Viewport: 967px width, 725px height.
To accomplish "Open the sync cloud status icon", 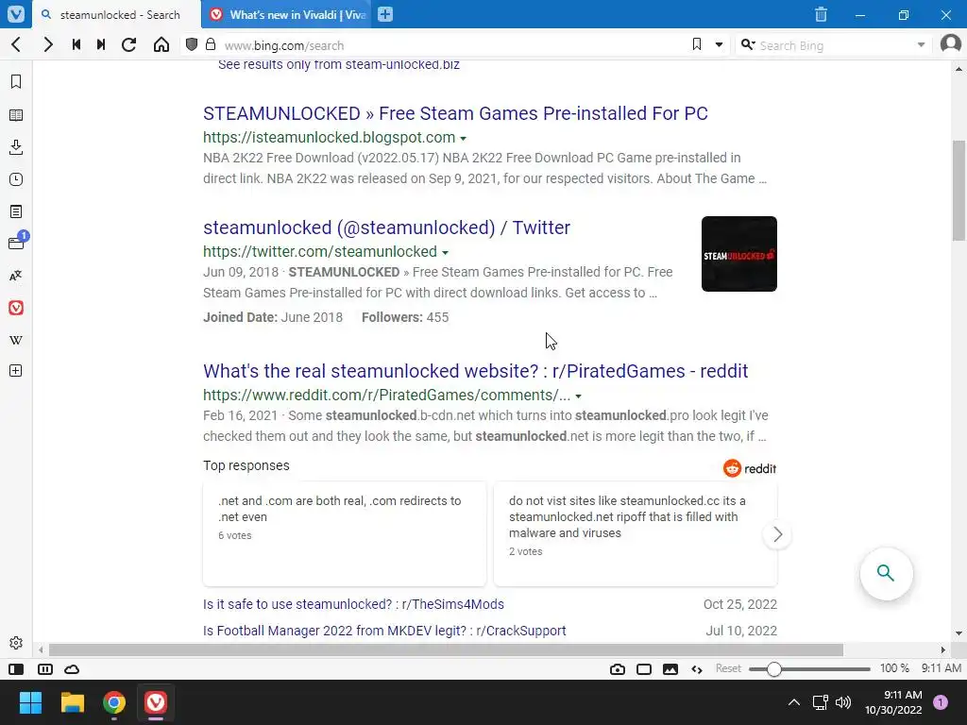I will (x=72, y=669).
